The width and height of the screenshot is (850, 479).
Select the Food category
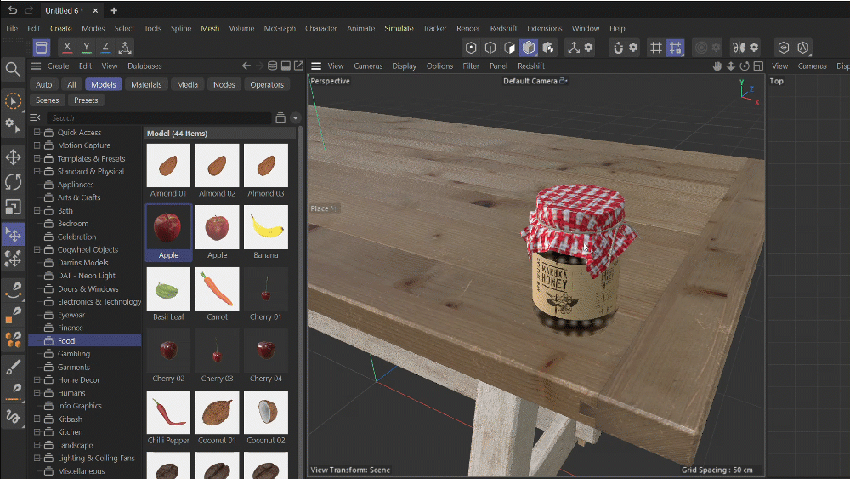point(84,340)
